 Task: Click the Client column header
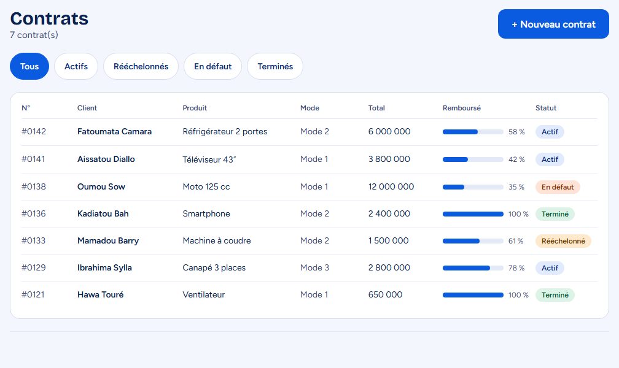click(87, 108)
